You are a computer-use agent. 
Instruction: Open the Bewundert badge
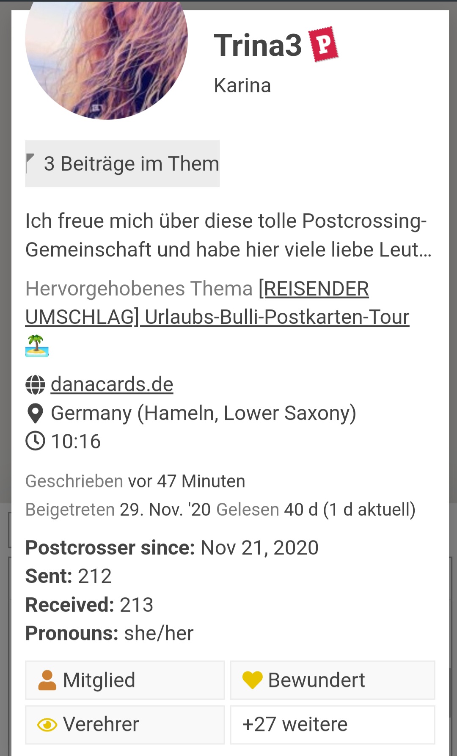(x=332, y=680)
